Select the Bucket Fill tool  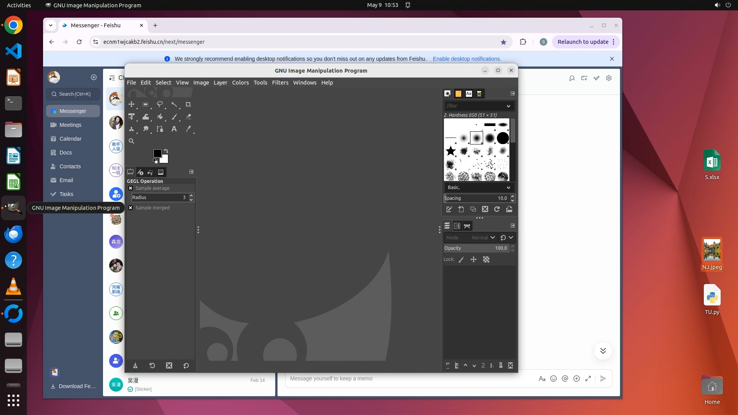160,117
